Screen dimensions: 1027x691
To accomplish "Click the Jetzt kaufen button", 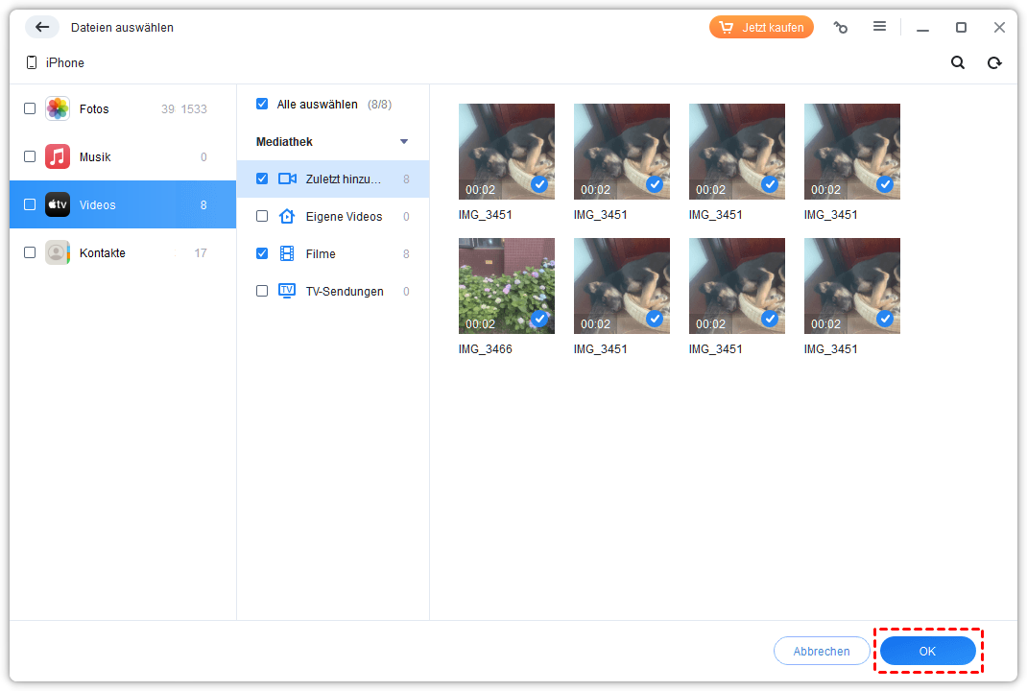I will [761, 27].
